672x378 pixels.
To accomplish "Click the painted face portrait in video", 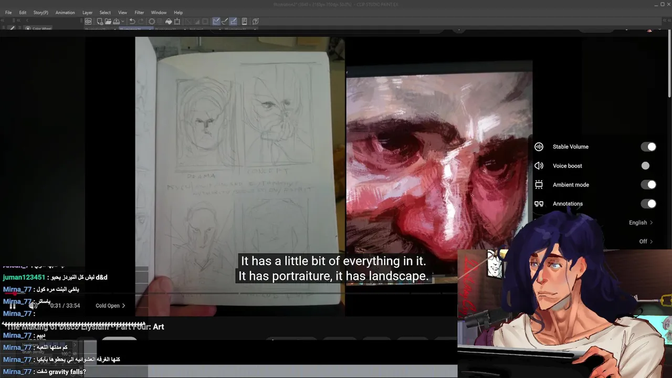I will point(439,168).
